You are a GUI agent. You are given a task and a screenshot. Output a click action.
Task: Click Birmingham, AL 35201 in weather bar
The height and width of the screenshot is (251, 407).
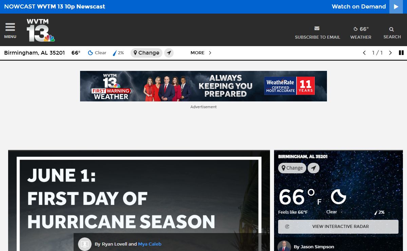34,53
